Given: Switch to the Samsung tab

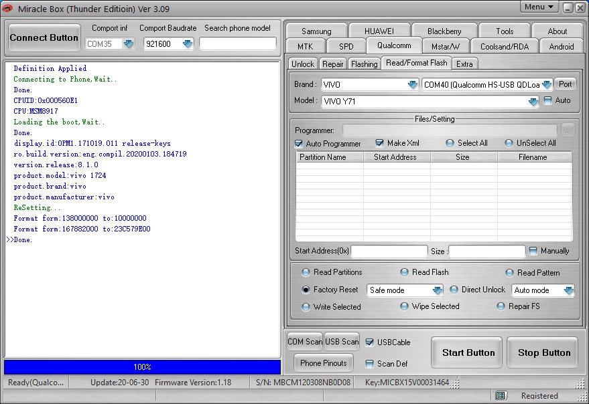Looking at the screenshot, I should 316,31.
